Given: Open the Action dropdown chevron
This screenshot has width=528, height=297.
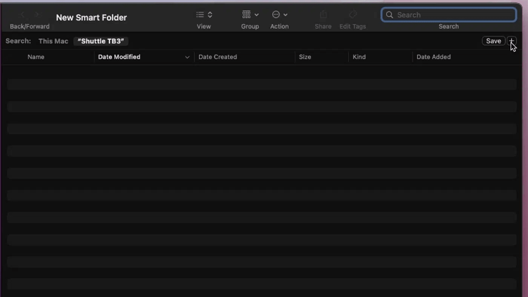Looking at the screenshot, I should point(285,14).
